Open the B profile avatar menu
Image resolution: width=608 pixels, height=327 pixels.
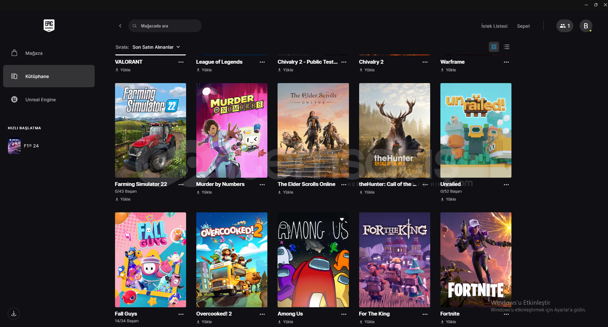[x=586, y=26]
